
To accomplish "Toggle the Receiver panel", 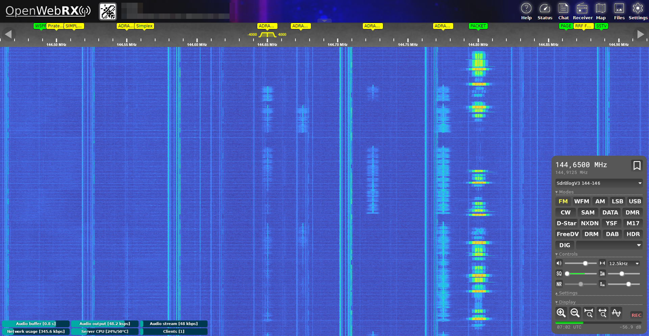I will (582, 11).
